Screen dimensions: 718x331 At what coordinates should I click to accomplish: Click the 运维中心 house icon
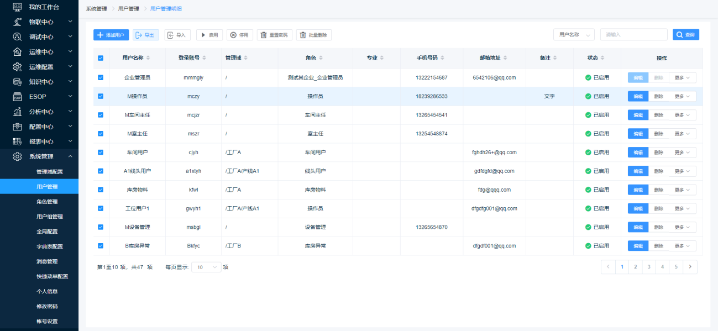(17, 52)
